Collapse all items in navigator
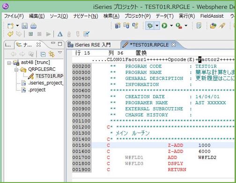Screen dimensions: 236x183 pos(43,54)
